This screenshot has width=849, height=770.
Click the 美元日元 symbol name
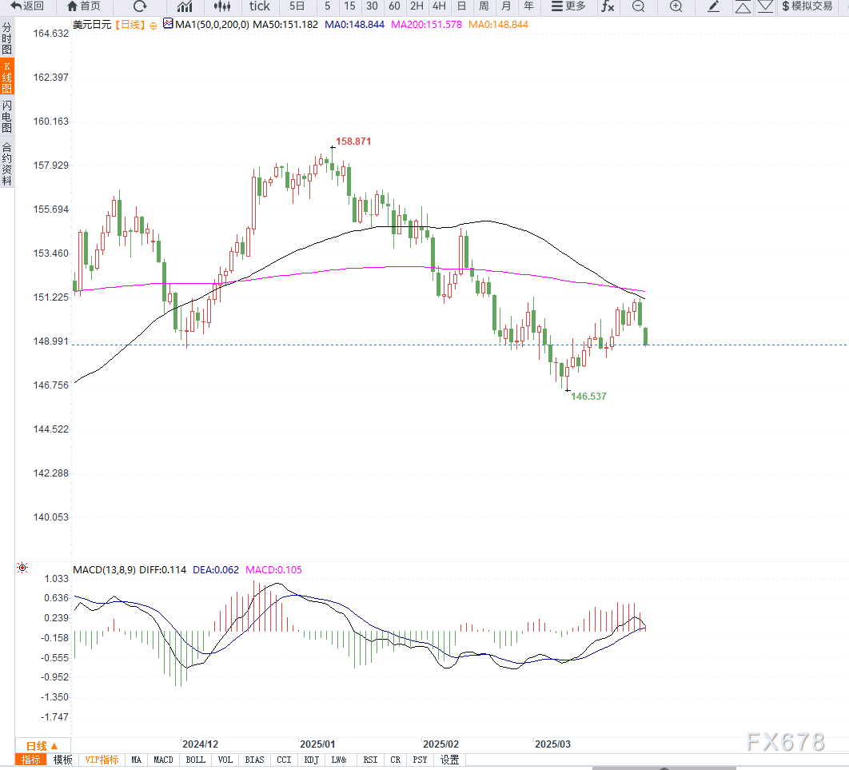click(92, 24)
